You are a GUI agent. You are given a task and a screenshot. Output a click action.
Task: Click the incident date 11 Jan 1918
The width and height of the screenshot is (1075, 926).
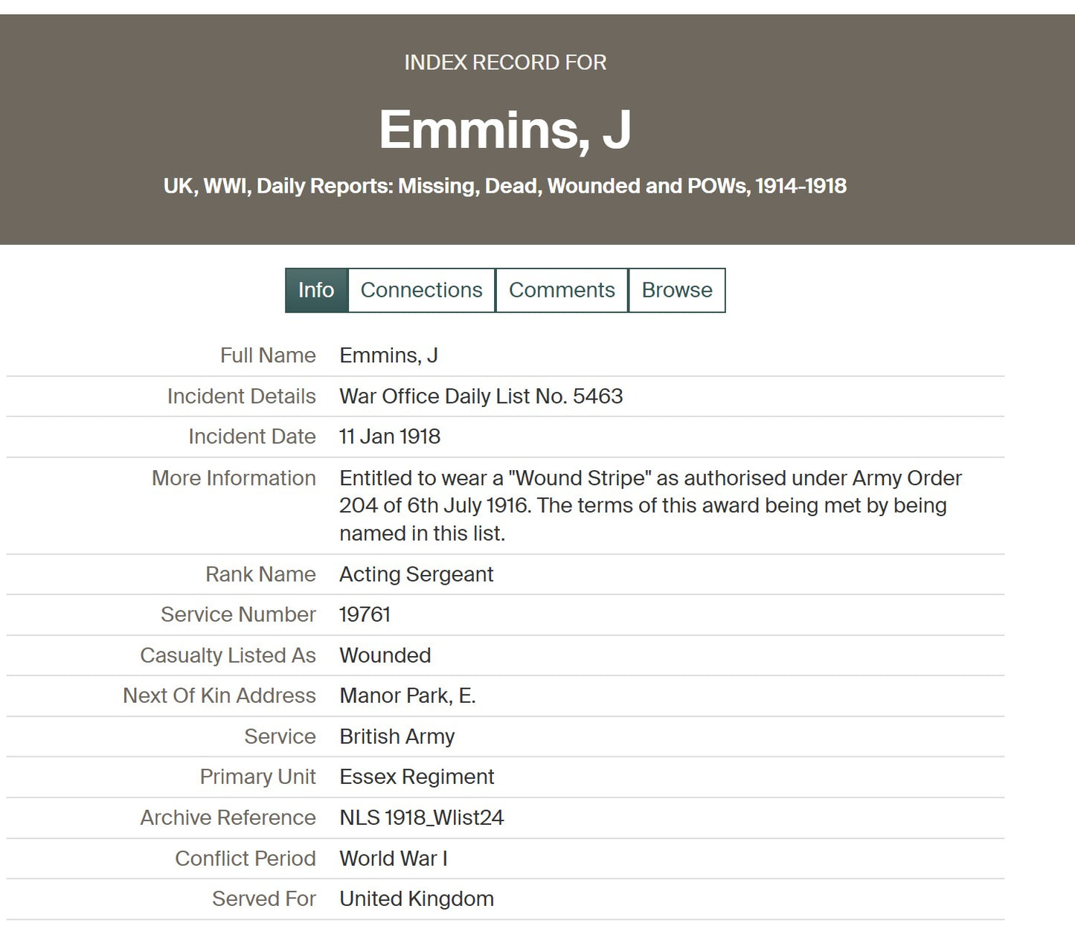pyautogui.click(x=390, y=437)
